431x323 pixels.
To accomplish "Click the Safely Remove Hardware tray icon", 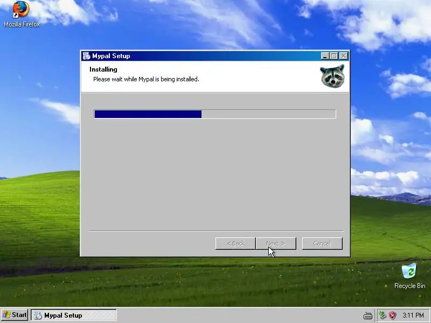I will coord(383,315).
